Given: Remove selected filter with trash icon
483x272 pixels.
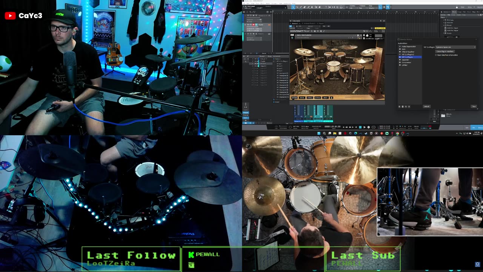Looking at the screenshot, I should coord(403,107).
